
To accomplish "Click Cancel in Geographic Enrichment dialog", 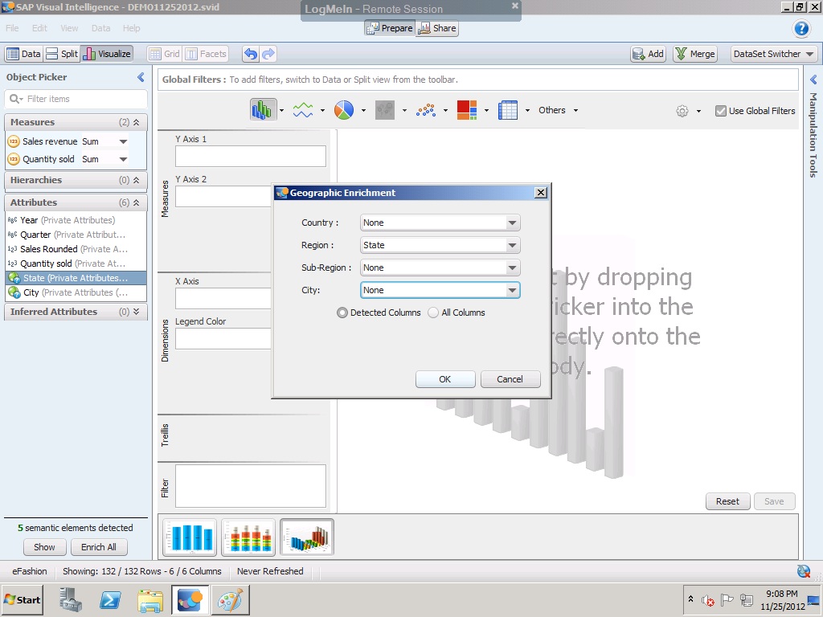I will click(x=510, y=379).
